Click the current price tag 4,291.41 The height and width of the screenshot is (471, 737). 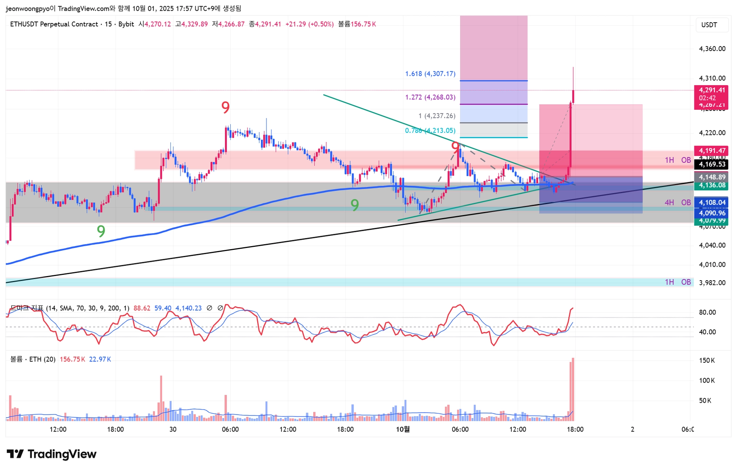pos(712,90)
